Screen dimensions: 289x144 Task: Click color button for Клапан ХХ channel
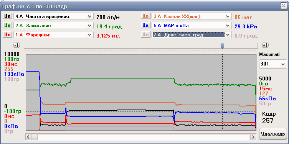point(145,16)
